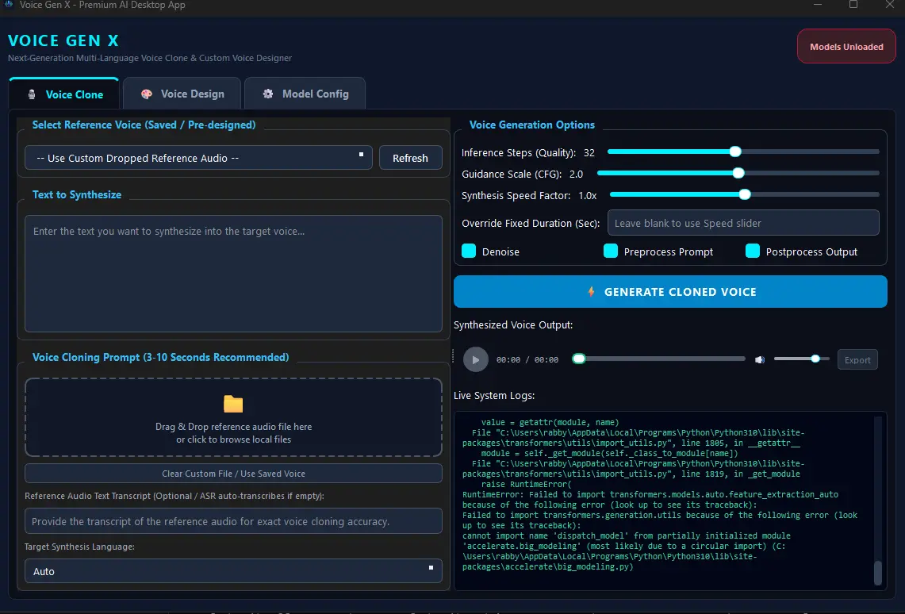Viewport: 905px width, 614px height.
Task: Open the Target Synthesis Language dropdown
Action: (x=233, y=571)
